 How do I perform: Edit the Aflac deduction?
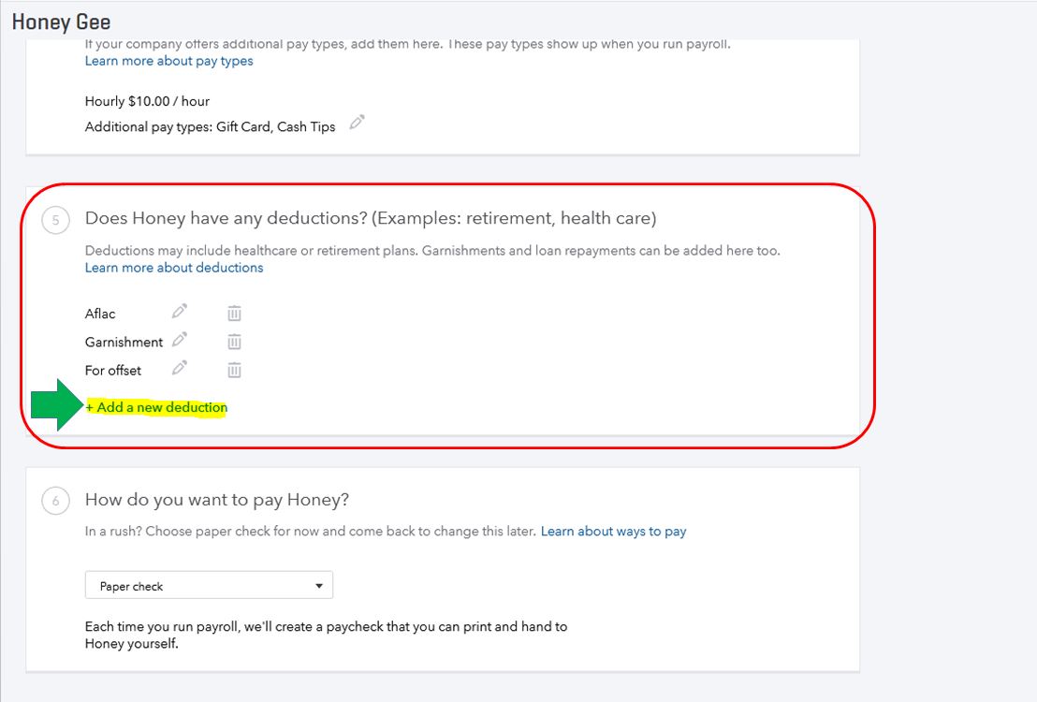tap(180, 311)
